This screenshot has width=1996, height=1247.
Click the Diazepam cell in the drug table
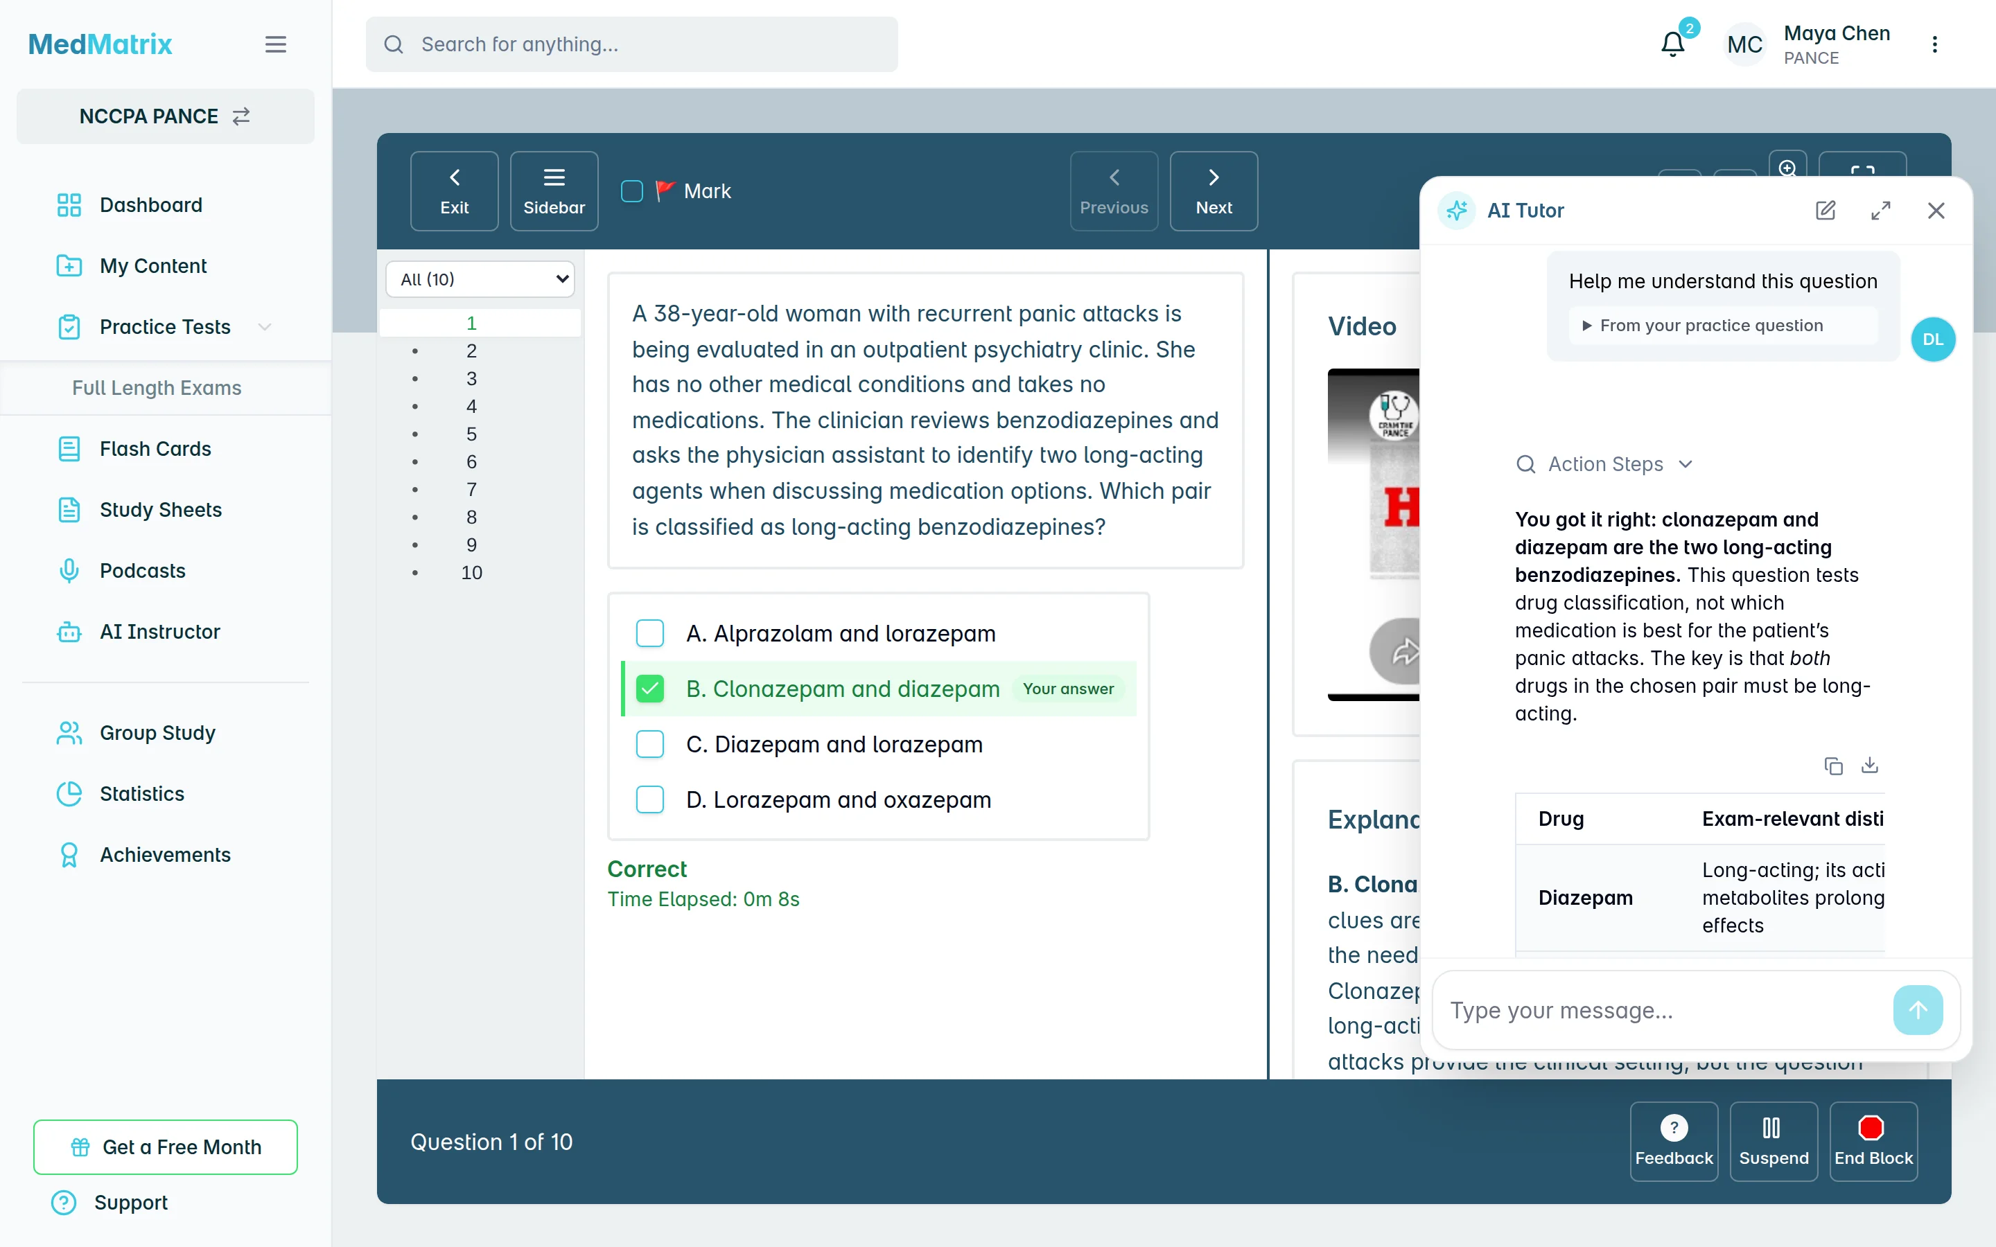coord(1585,898)
